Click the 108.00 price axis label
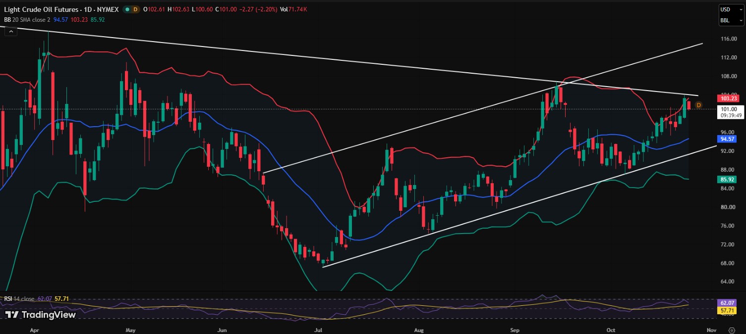Viewport: 746px width, 334px height. pyautogui.click(x=728, y=76)
